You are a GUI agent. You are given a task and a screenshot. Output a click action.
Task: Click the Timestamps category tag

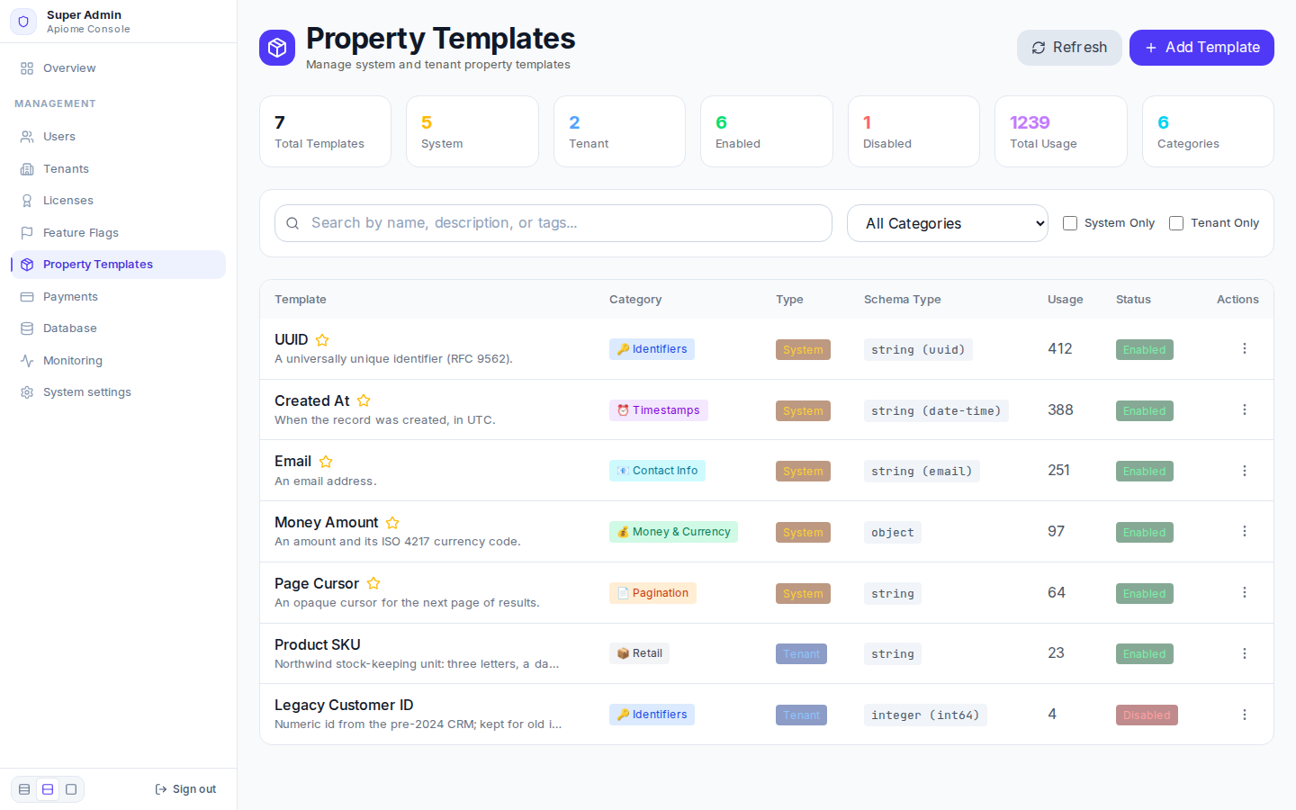click(659, 410)
